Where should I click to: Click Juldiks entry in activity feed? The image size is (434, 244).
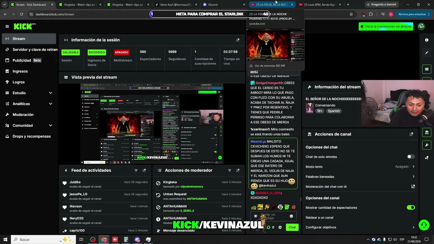coord(105,184)
